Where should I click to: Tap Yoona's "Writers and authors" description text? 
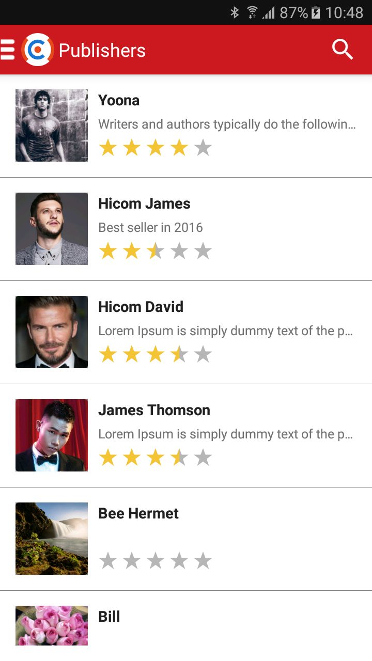(x=227, y=124)
